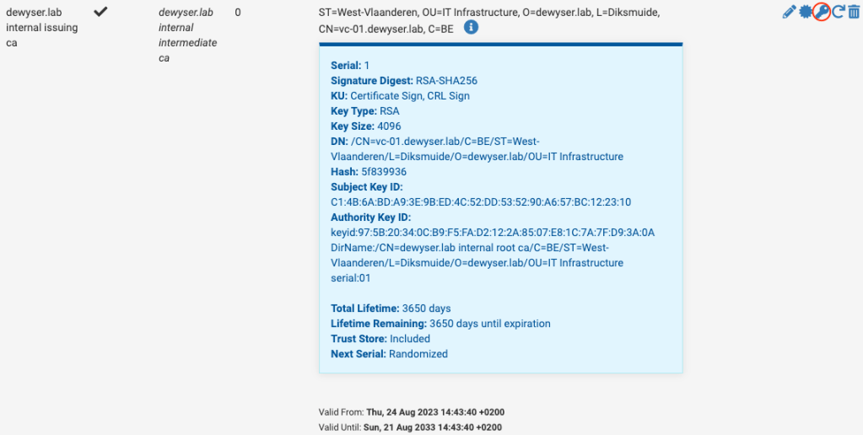The image size is (863, 435).
Task: Click the pencil icon to edit the CA
Action: tap(789, 13)
